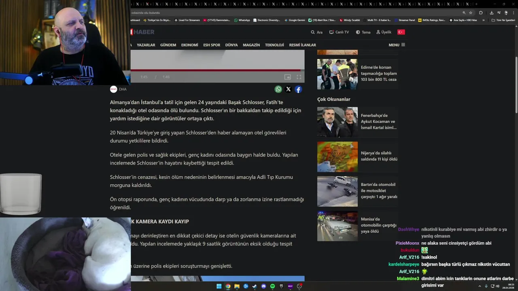Open File Explorer from the taskbar
The image size is (518, 291).
coord(237,286)
